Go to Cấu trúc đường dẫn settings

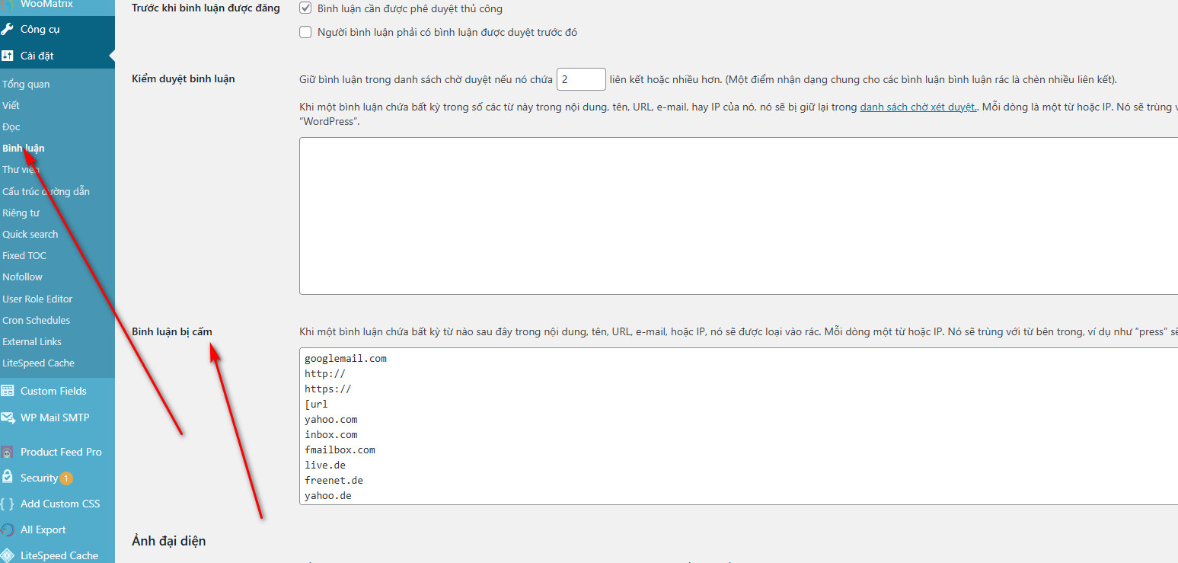point(46,191)
